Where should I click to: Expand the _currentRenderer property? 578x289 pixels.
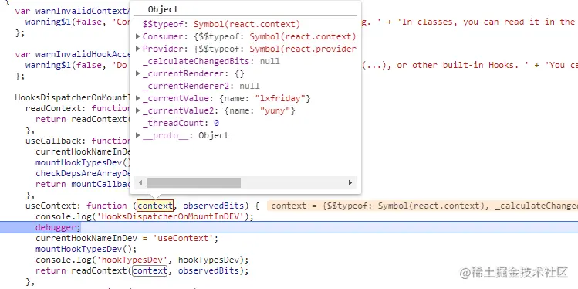pos(138,73)
